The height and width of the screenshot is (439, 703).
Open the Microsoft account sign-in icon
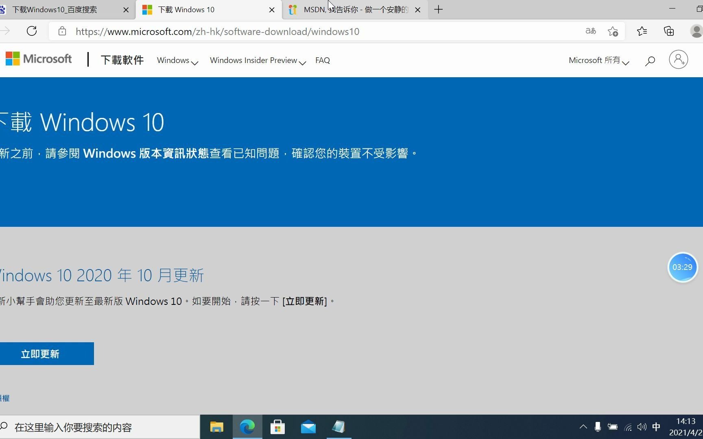pyautogui.click(x=678, y=59)
